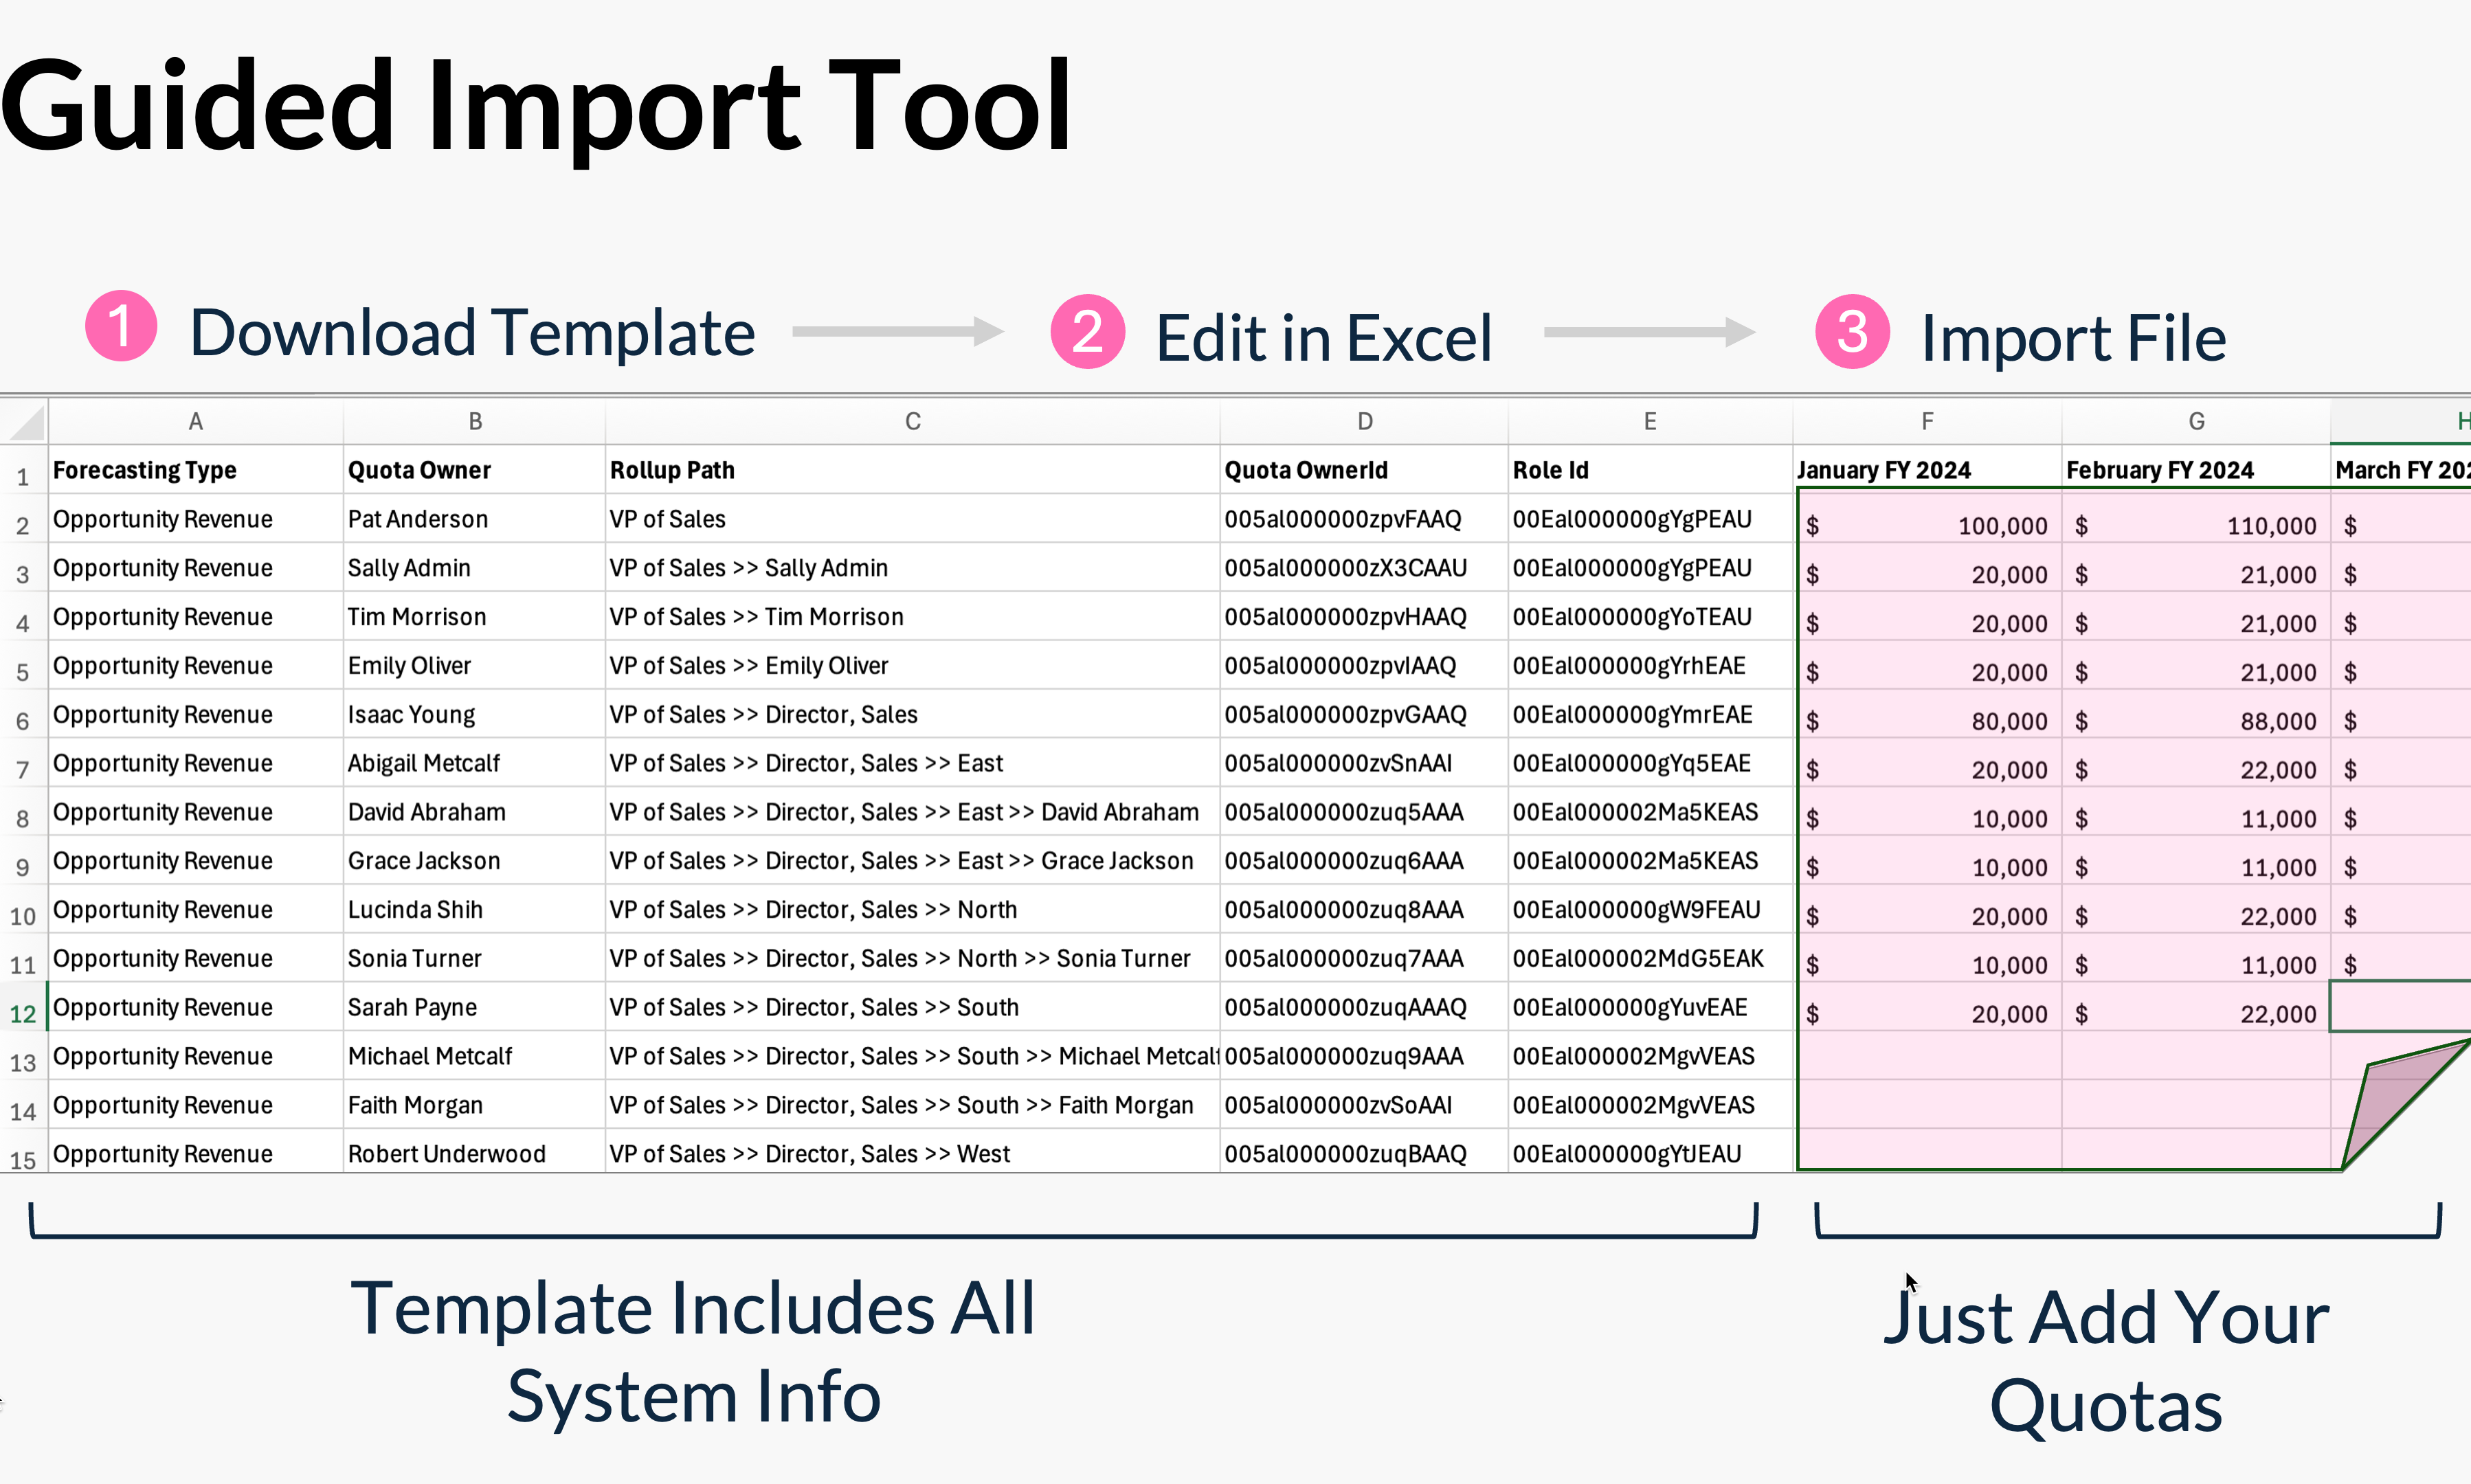Select row 12 header

tap(23, 1013)
